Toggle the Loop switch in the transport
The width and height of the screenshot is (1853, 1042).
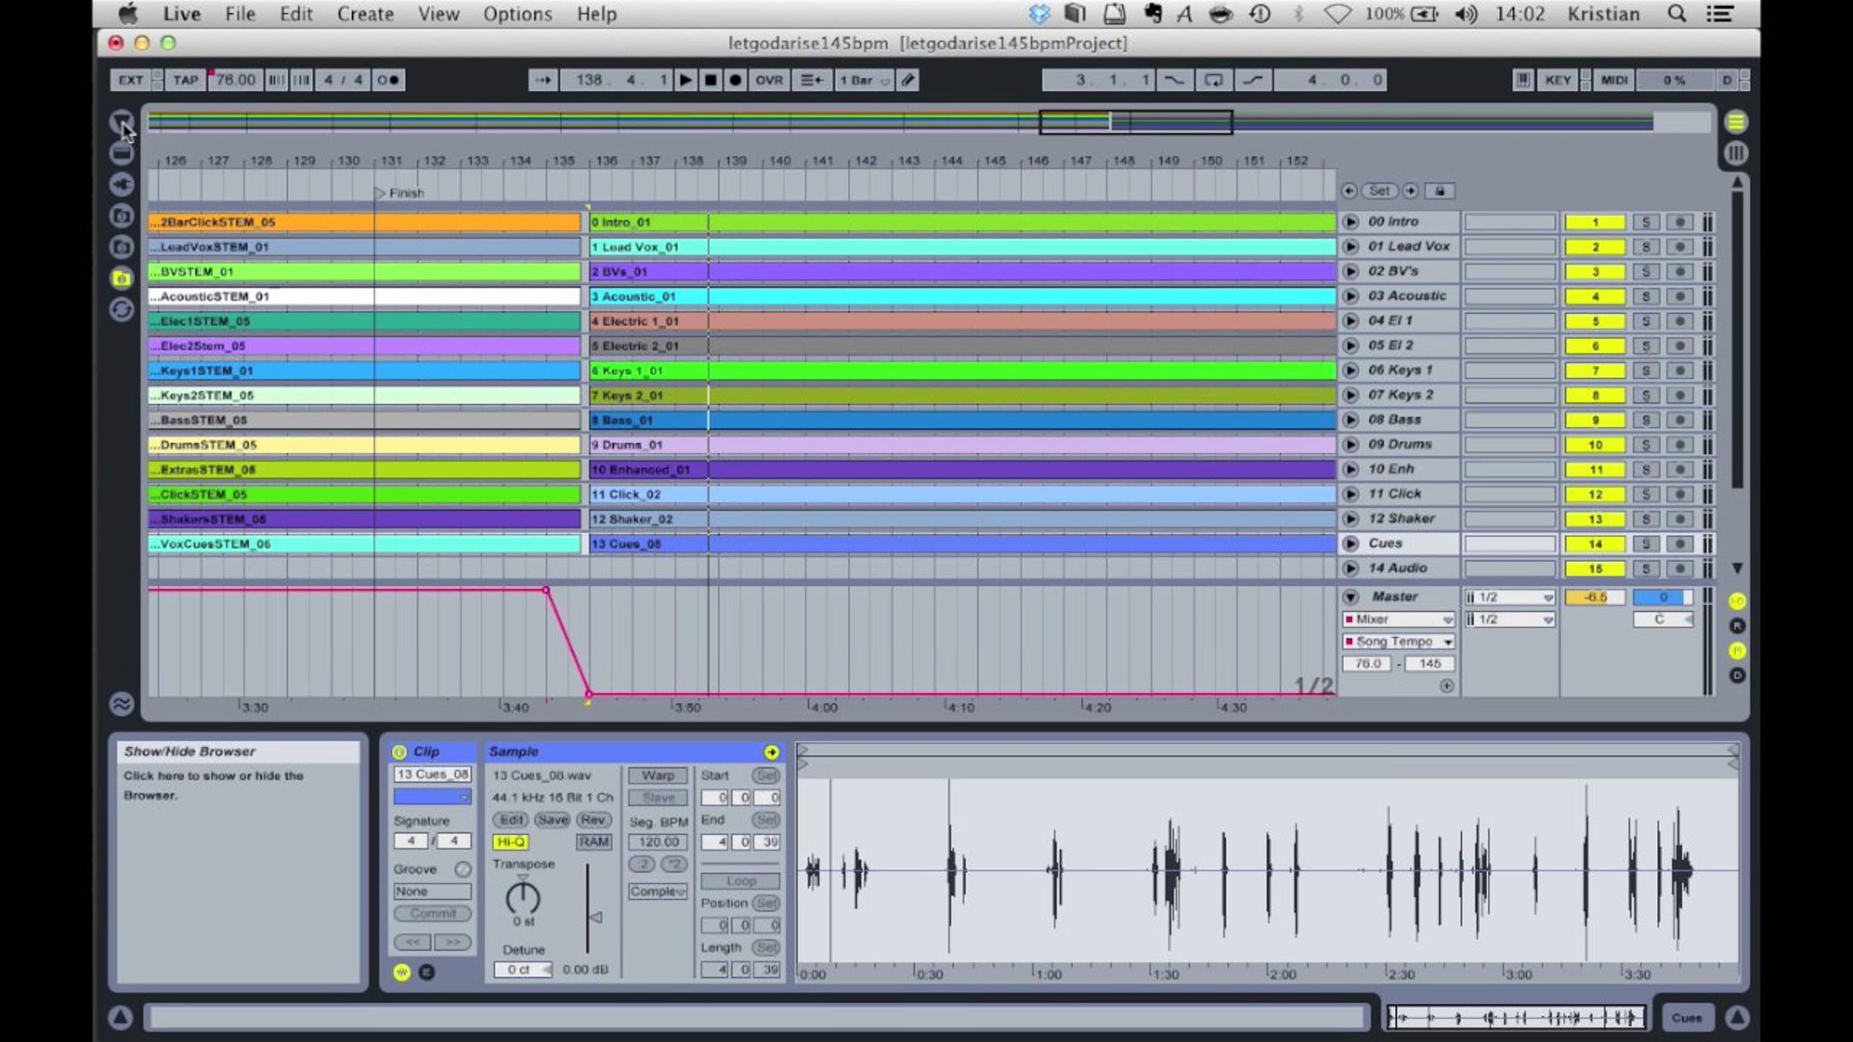tap(1213, 80)
